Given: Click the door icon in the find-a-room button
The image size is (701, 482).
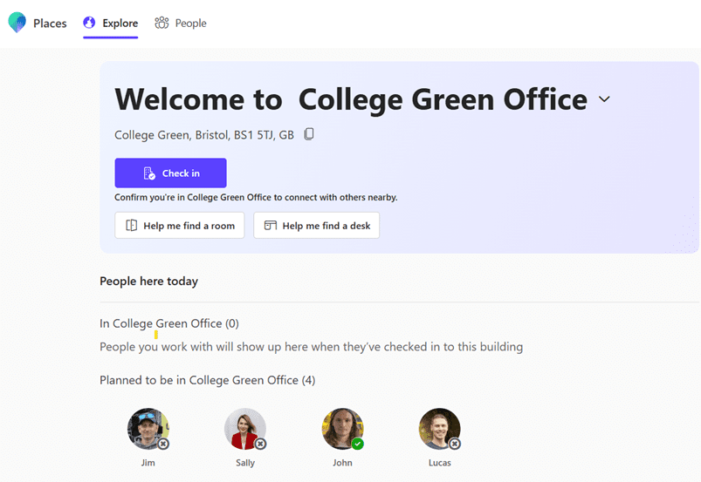Looking at the screenshot, I should 131,226.
